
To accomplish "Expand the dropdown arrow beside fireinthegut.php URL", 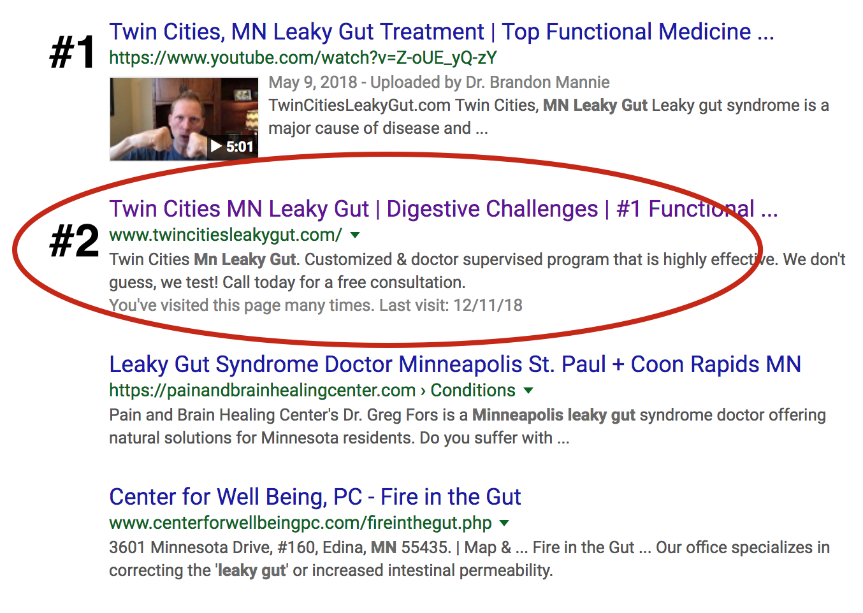I will click(x=504, y=523).
